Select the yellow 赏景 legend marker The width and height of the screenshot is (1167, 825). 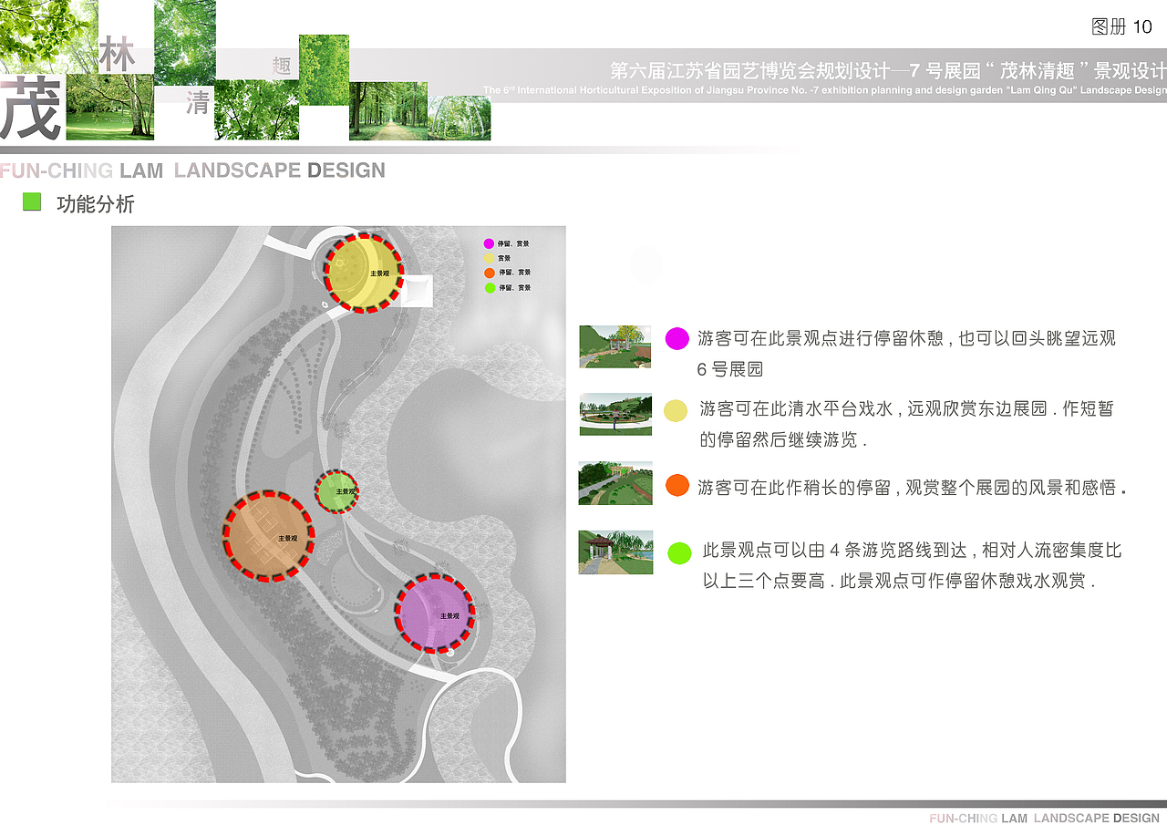point(489,258)
